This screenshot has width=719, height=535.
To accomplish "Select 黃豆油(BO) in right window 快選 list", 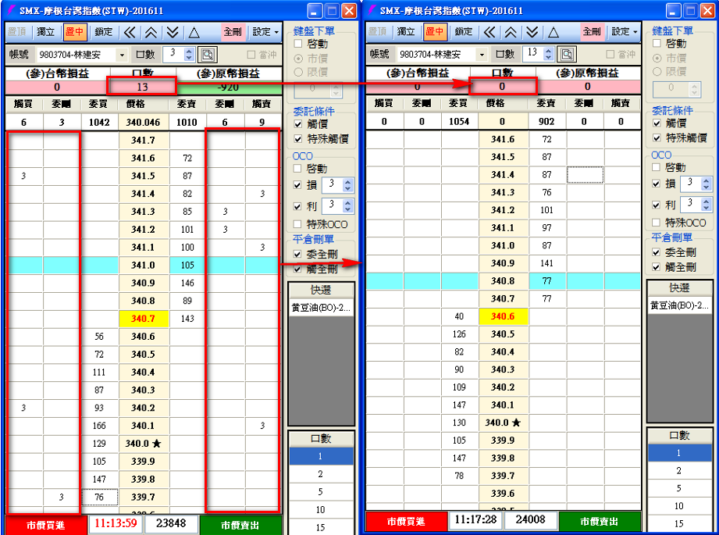I will (x=679, y=305).
